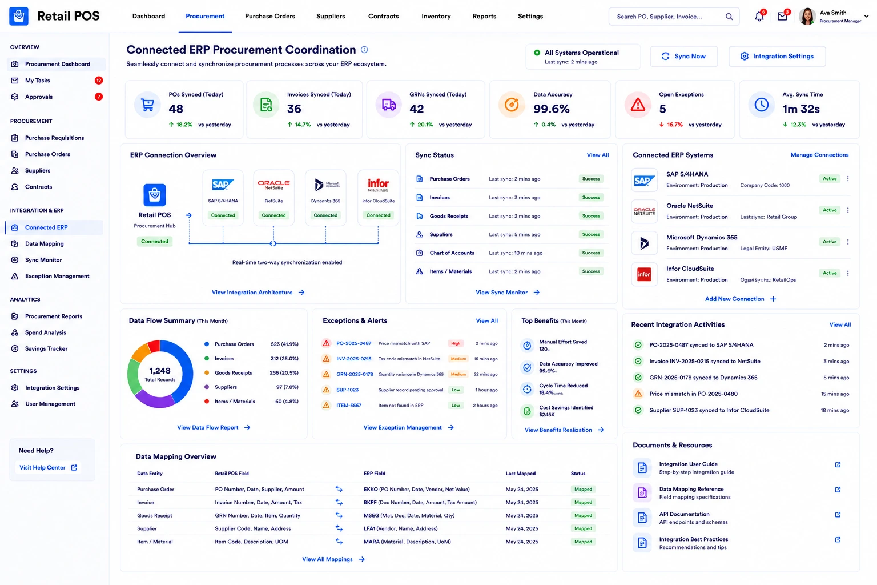Open options menu for Microsoft Dynamics 365
Screen dimensions: 877x585
click(x=848, y=242)
